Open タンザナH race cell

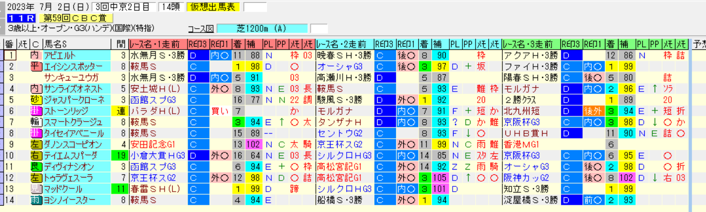344,122
